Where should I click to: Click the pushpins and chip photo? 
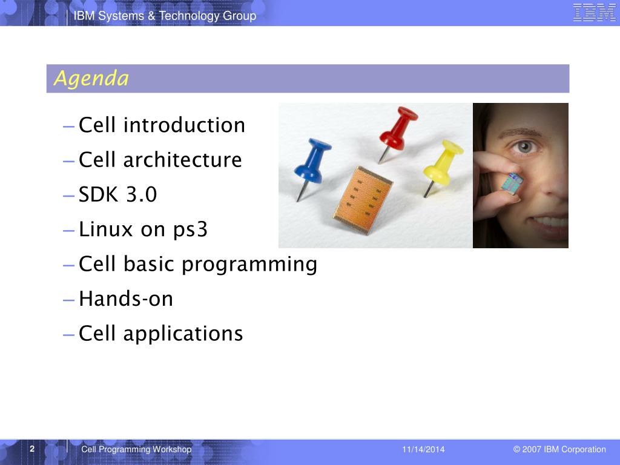375,176
